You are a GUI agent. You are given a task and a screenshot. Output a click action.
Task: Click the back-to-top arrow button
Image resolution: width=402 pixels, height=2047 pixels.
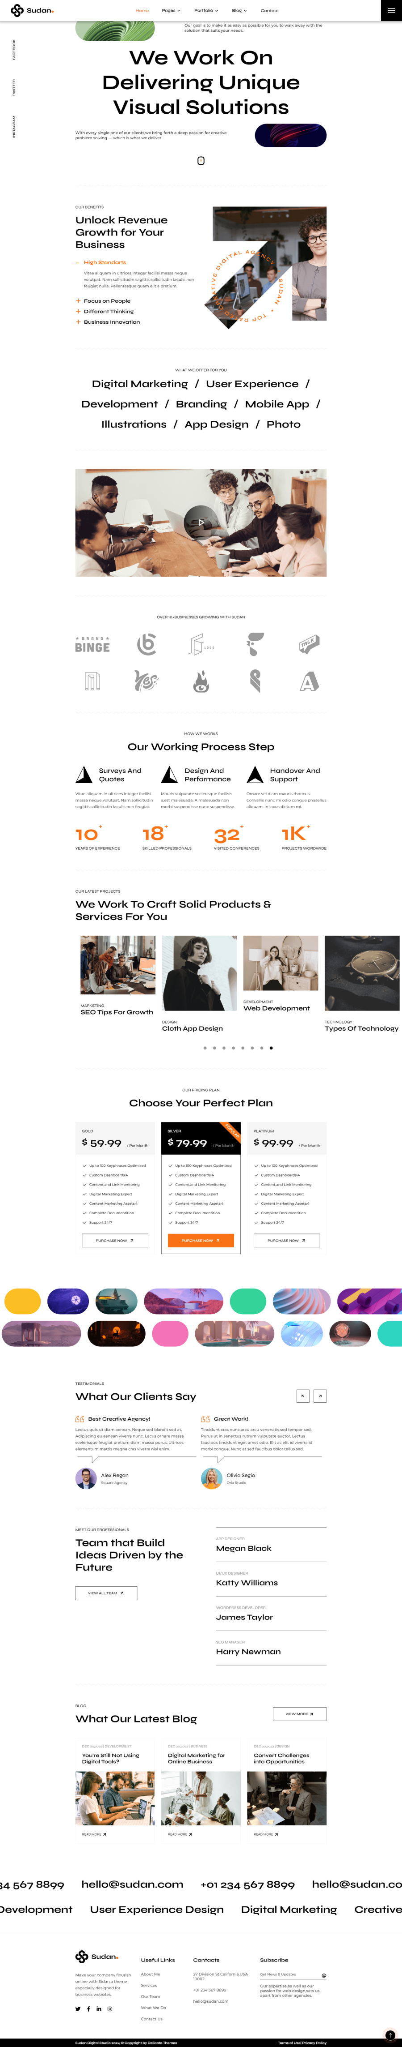click(x=389, y=2034)
